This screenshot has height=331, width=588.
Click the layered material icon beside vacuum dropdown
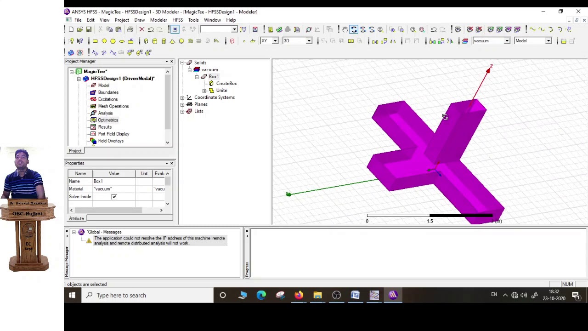[465, 41]
